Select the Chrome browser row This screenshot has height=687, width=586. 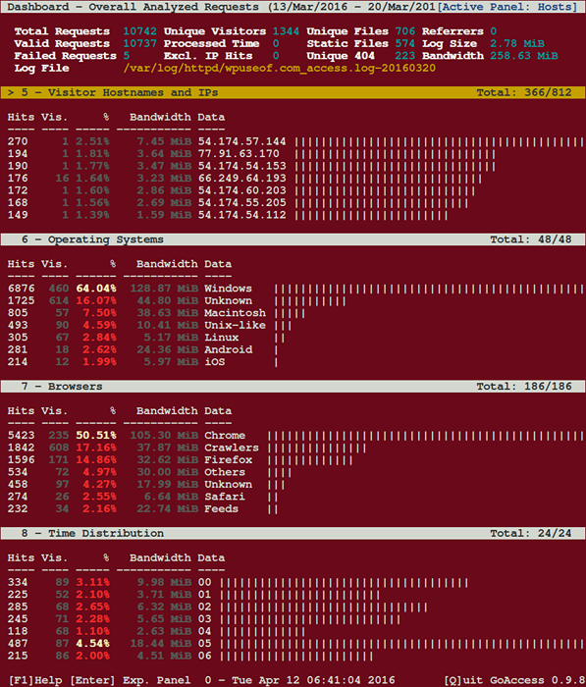point(293,435)
